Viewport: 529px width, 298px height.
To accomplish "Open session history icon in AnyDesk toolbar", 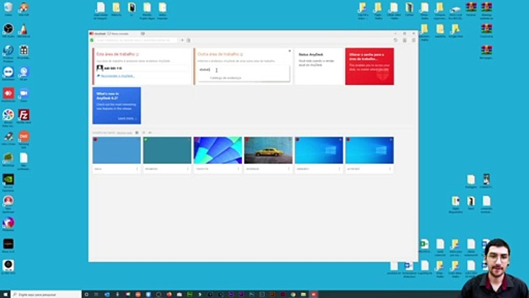I will click(396, 40).
